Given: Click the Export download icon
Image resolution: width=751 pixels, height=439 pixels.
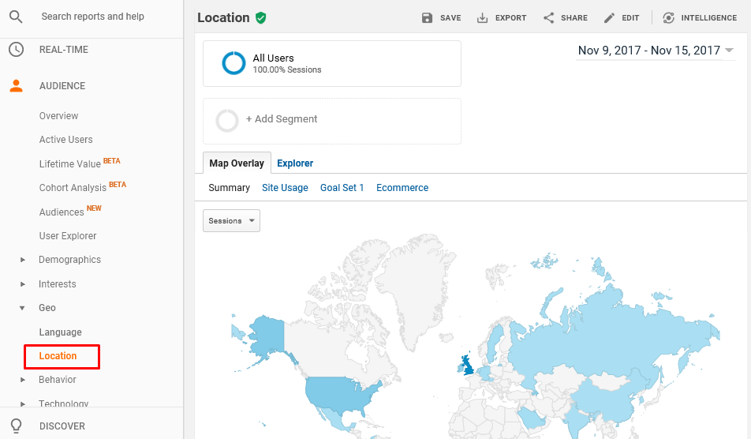Looking at the screenshot, I should click(x=483, y=18).
